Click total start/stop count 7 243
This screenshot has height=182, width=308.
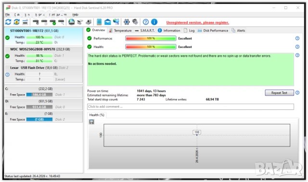coord(141,99)
